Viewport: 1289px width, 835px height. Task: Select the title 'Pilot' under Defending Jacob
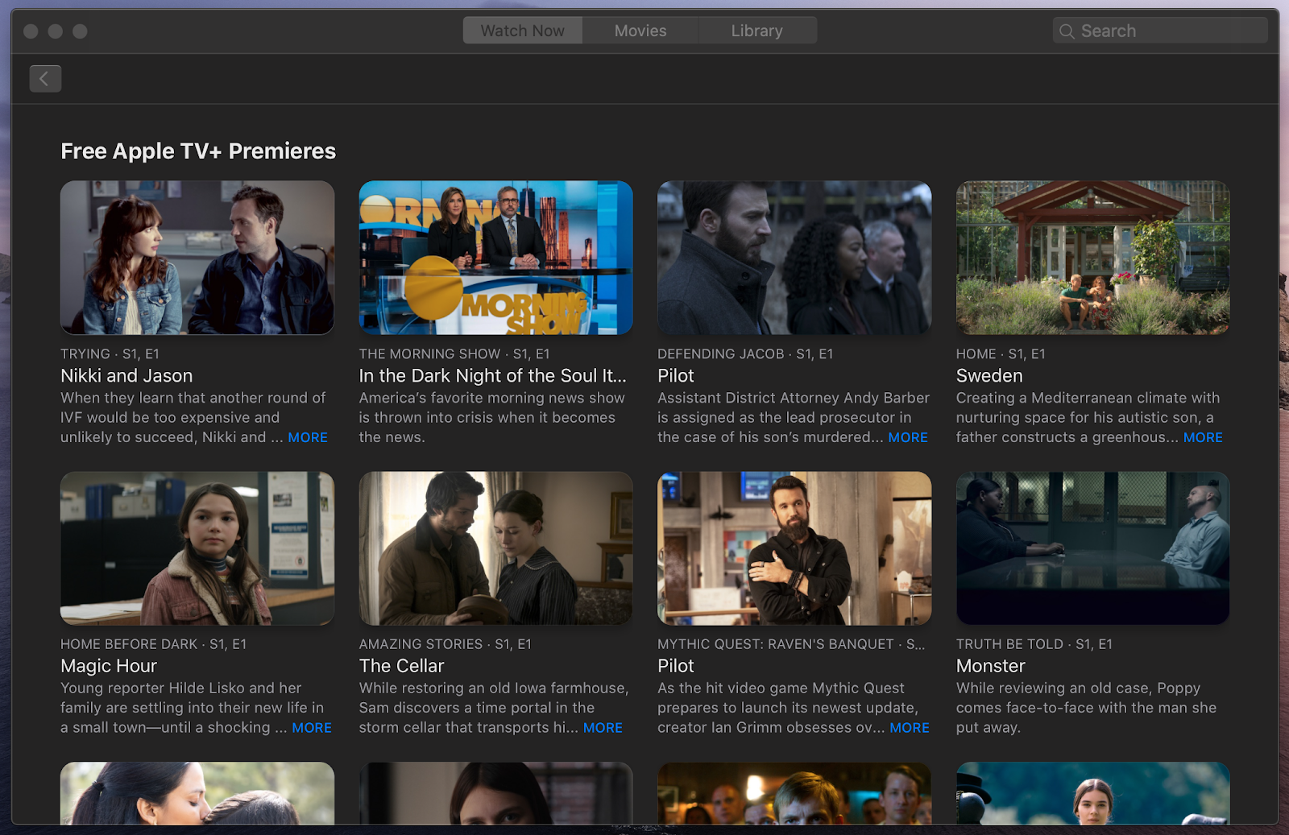coord(675,376)
